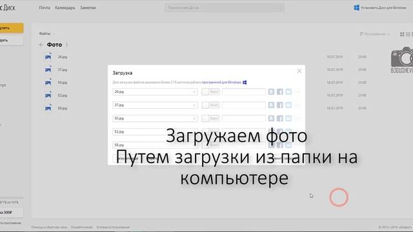
Task: Click the image icon of 52.jpg in file list
Action: point(48,95)
